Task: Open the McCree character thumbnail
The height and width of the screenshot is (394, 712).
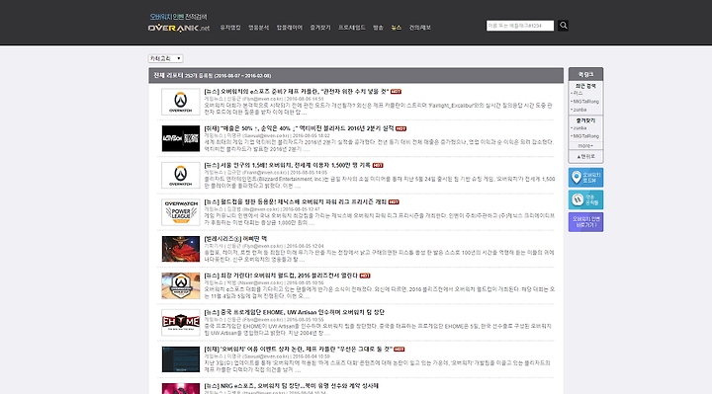Action: click(181, 249)
